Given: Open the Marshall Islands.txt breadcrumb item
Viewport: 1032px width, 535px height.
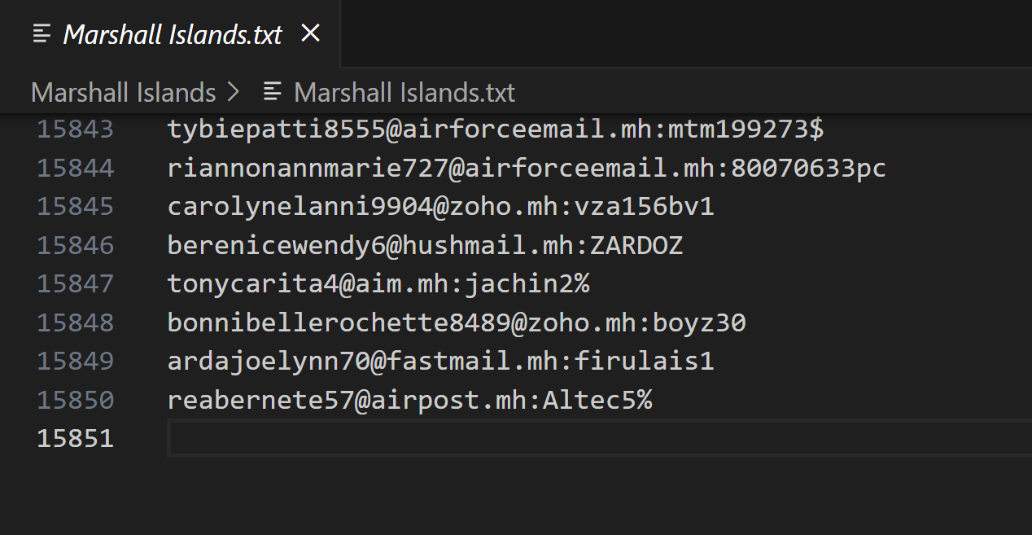Looking at the screenshot, I should (x=404, y=92).
